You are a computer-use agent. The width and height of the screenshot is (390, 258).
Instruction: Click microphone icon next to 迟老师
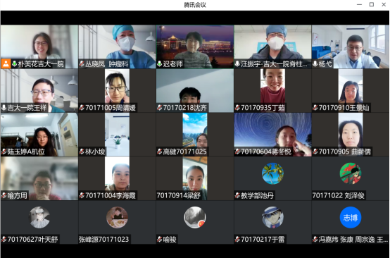tap(160, 64)
